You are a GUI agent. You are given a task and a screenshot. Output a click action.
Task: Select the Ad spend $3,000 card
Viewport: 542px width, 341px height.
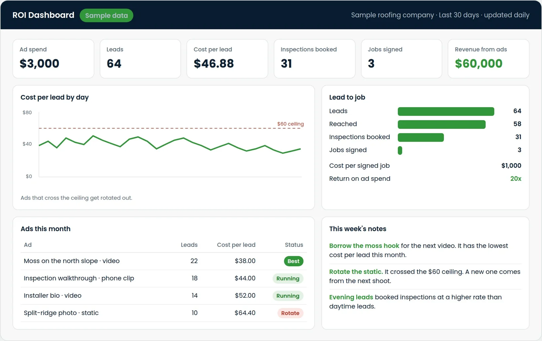(x=53, y=59)
